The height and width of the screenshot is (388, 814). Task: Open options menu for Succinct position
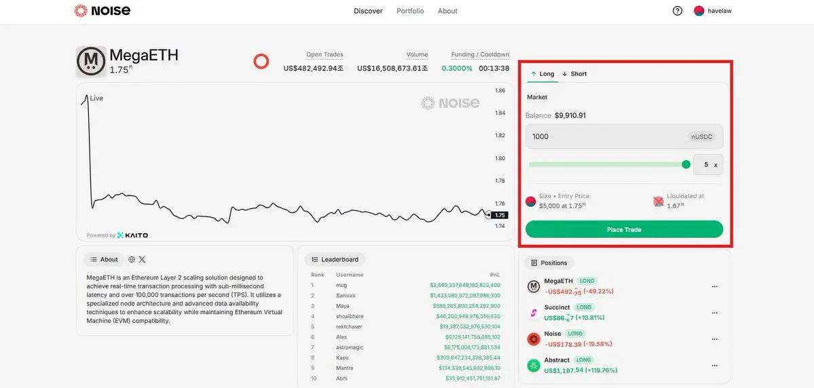[715, 313]
